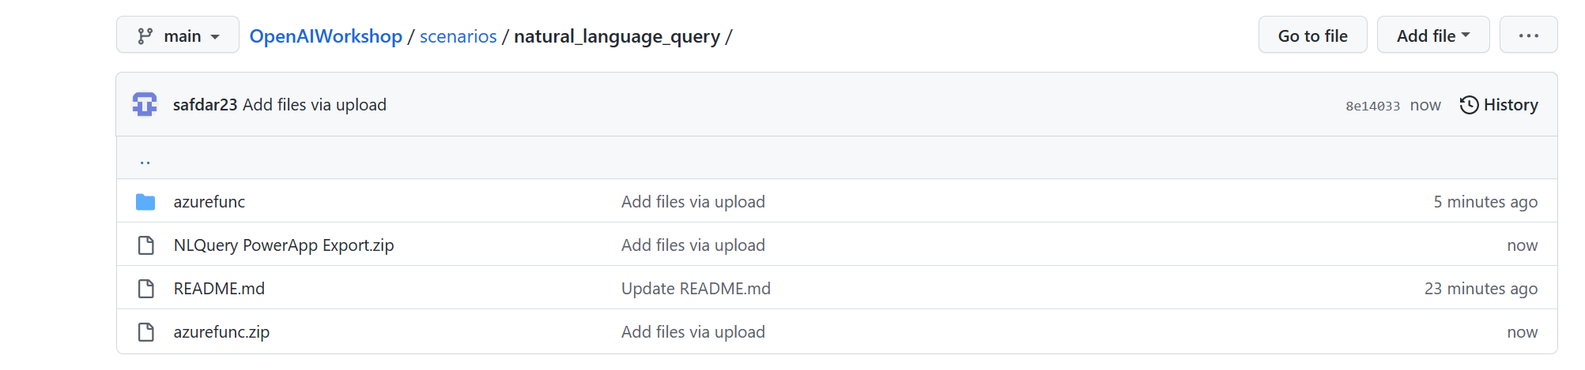Click the git branch icon beside main
Image resolution: width=1585 pixels, height=370 pixels.
pos(145,36)
